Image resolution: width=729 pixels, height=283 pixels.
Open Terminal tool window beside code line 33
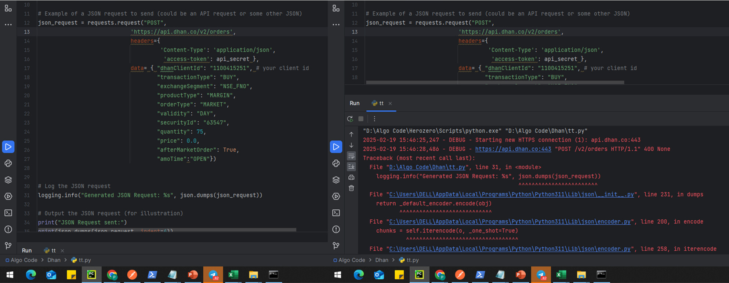(x=8, y=213)
